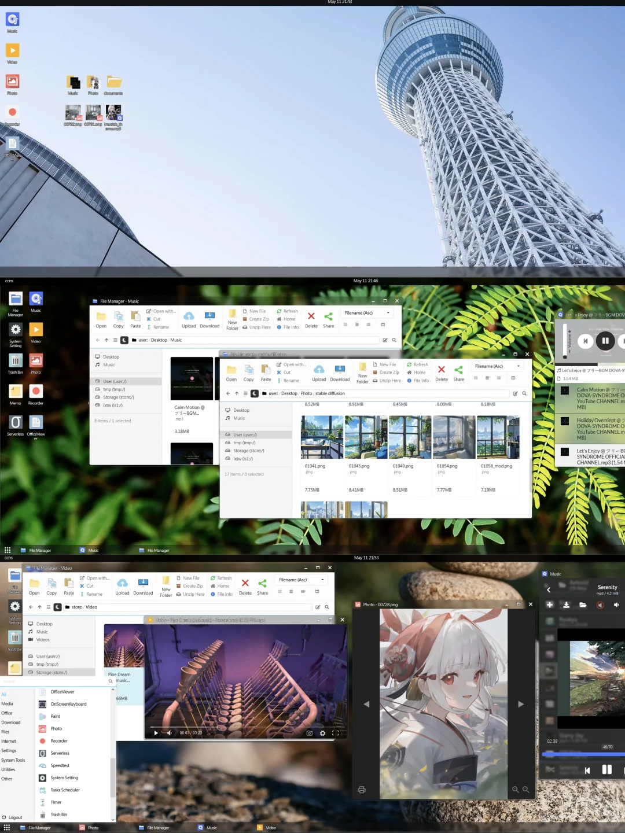625x833 pixels.
Task: Click the blue progress bar in the Serenity player
Action: pos(583,754)
